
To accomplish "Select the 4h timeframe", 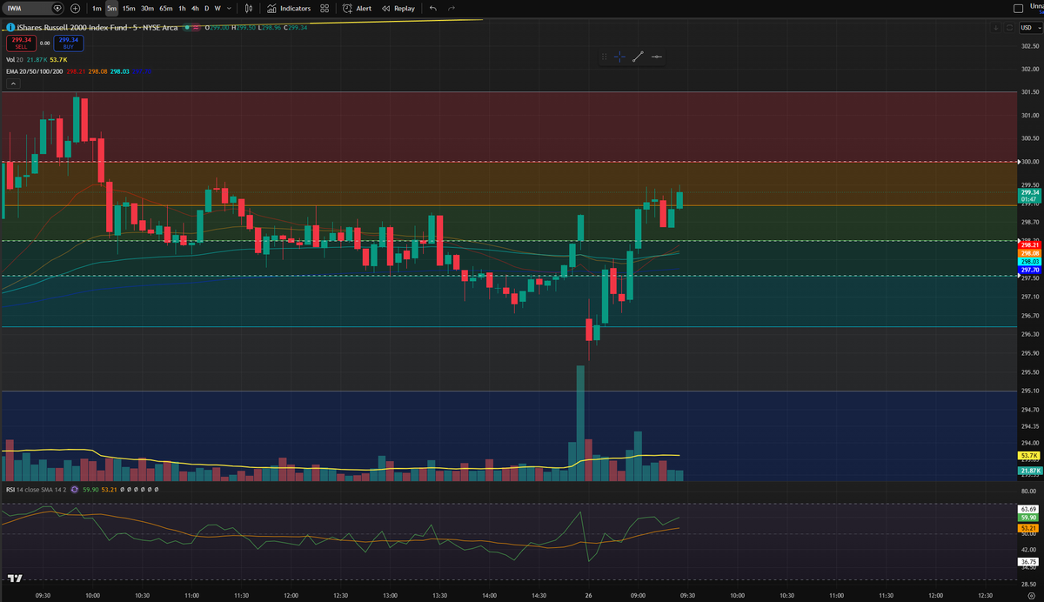I will click(195, 8).
